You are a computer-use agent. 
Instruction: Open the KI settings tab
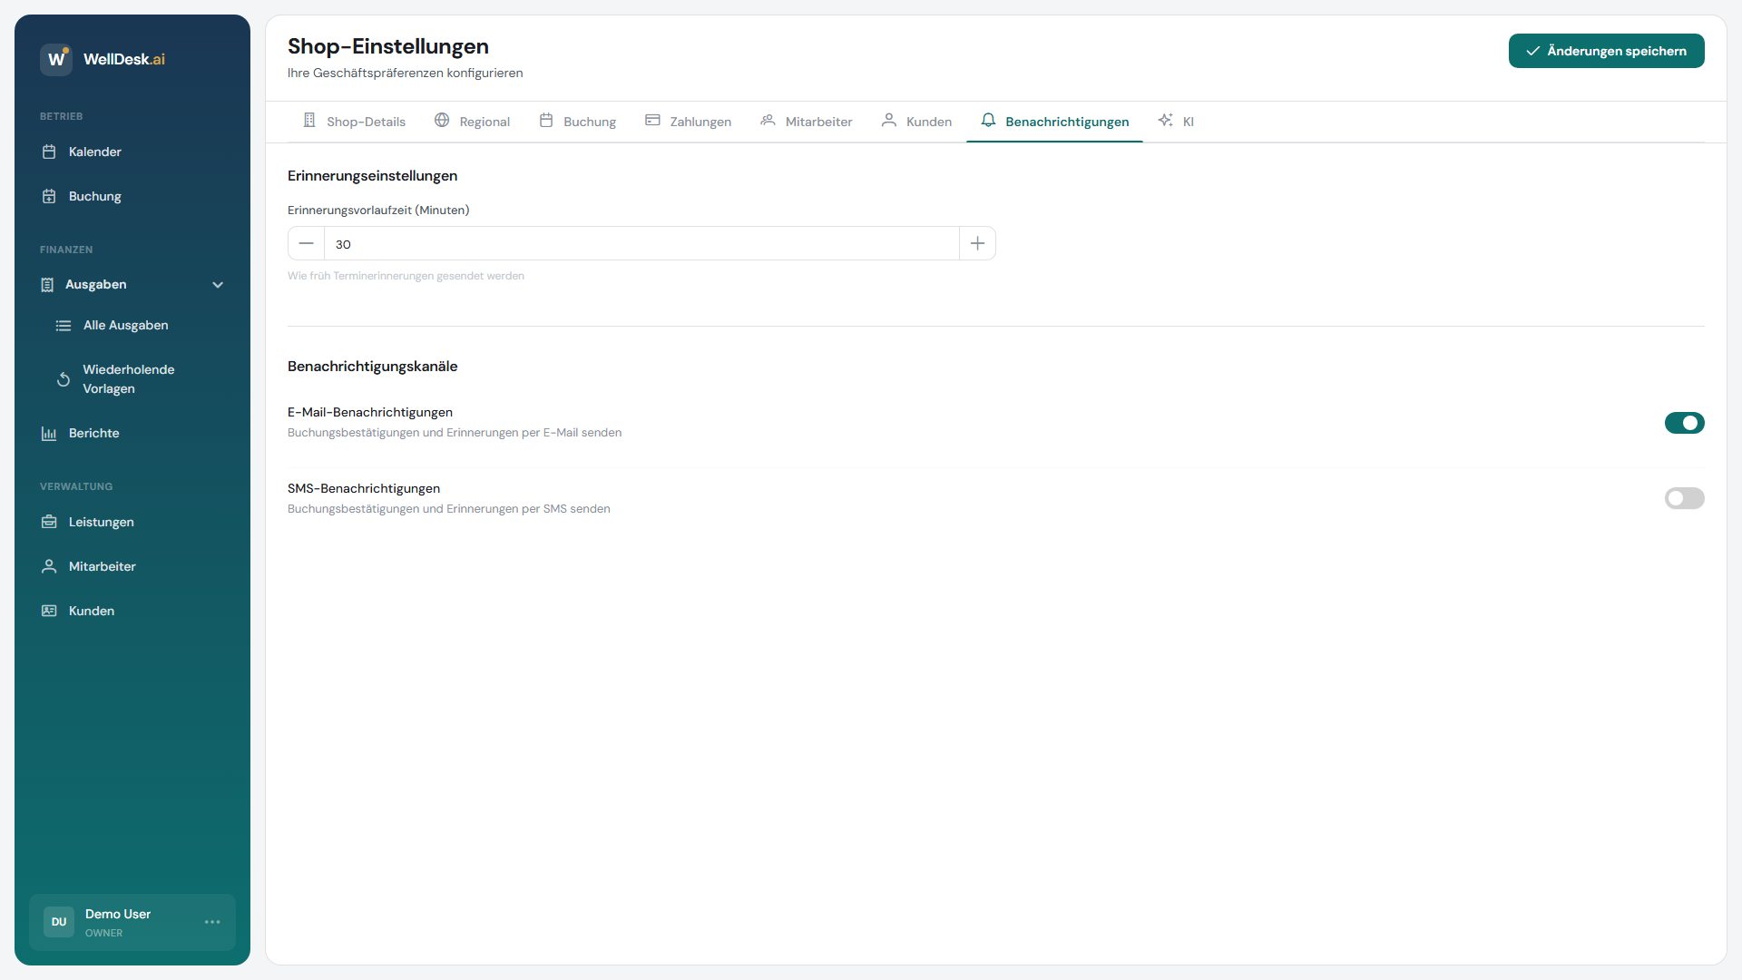tap(1177, 121)
